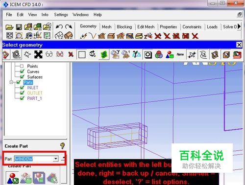This screenshot has width=245, height=185.
Task: Open the Loads tab
Action: pyautogui.click(x=212, y=27)
